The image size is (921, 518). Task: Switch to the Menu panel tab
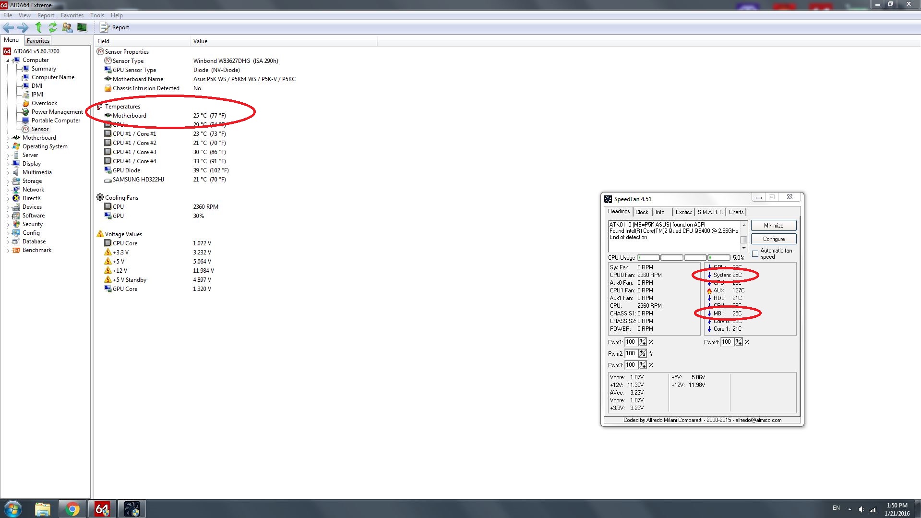12,40
